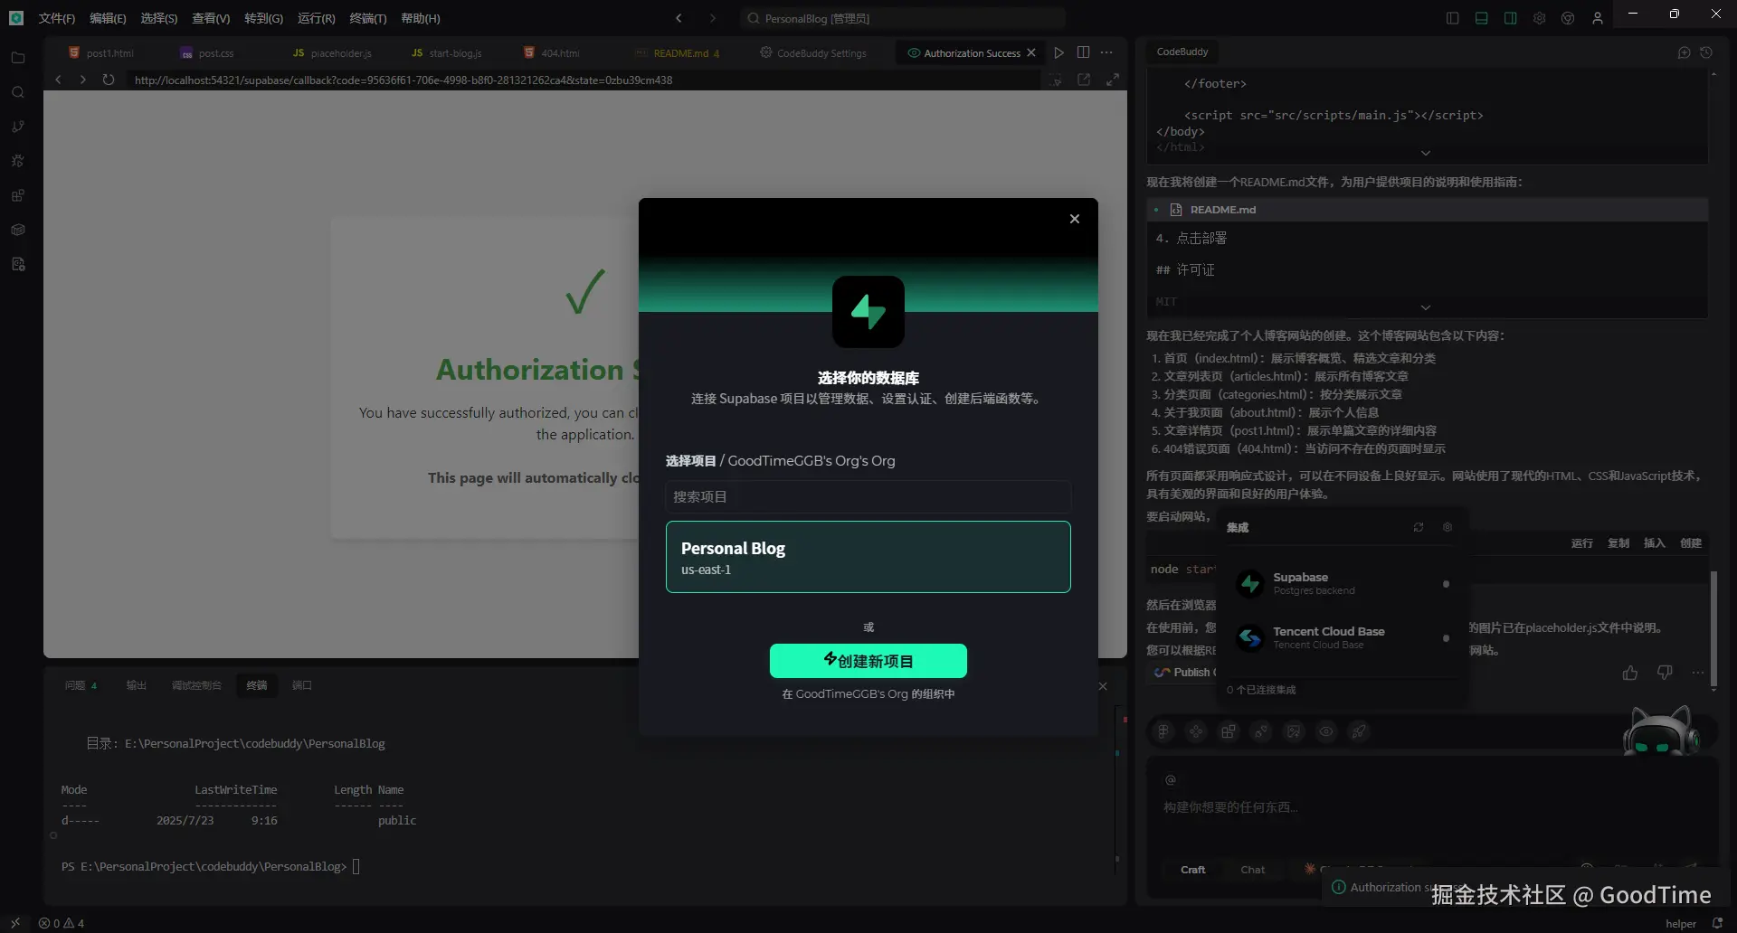Open integrations settings gear in 集成 panel
The width and height of the screenshot is (1737, 933).
(x=1447, y=527)
